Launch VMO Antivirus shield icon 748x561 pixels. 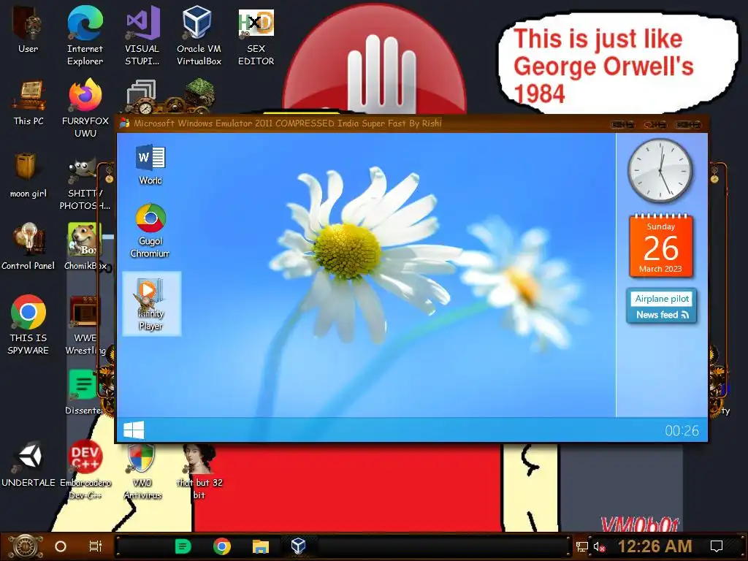pyautogui.click(x=142, y=471)
